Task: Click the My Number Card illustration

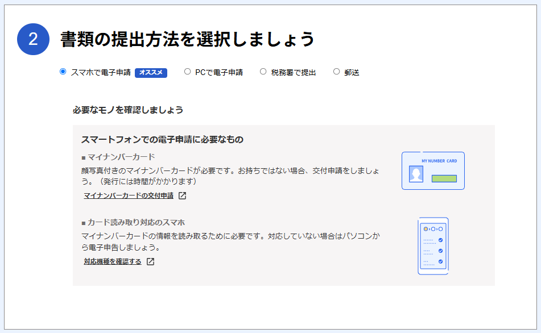Action: pyautogui.click(x=433, y=170)
